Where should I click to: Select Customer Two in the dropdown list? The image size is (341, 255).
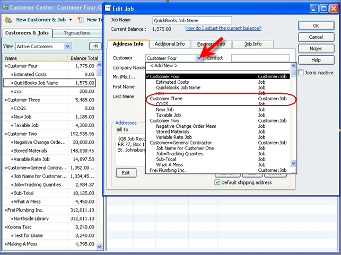tap(217, 121)
